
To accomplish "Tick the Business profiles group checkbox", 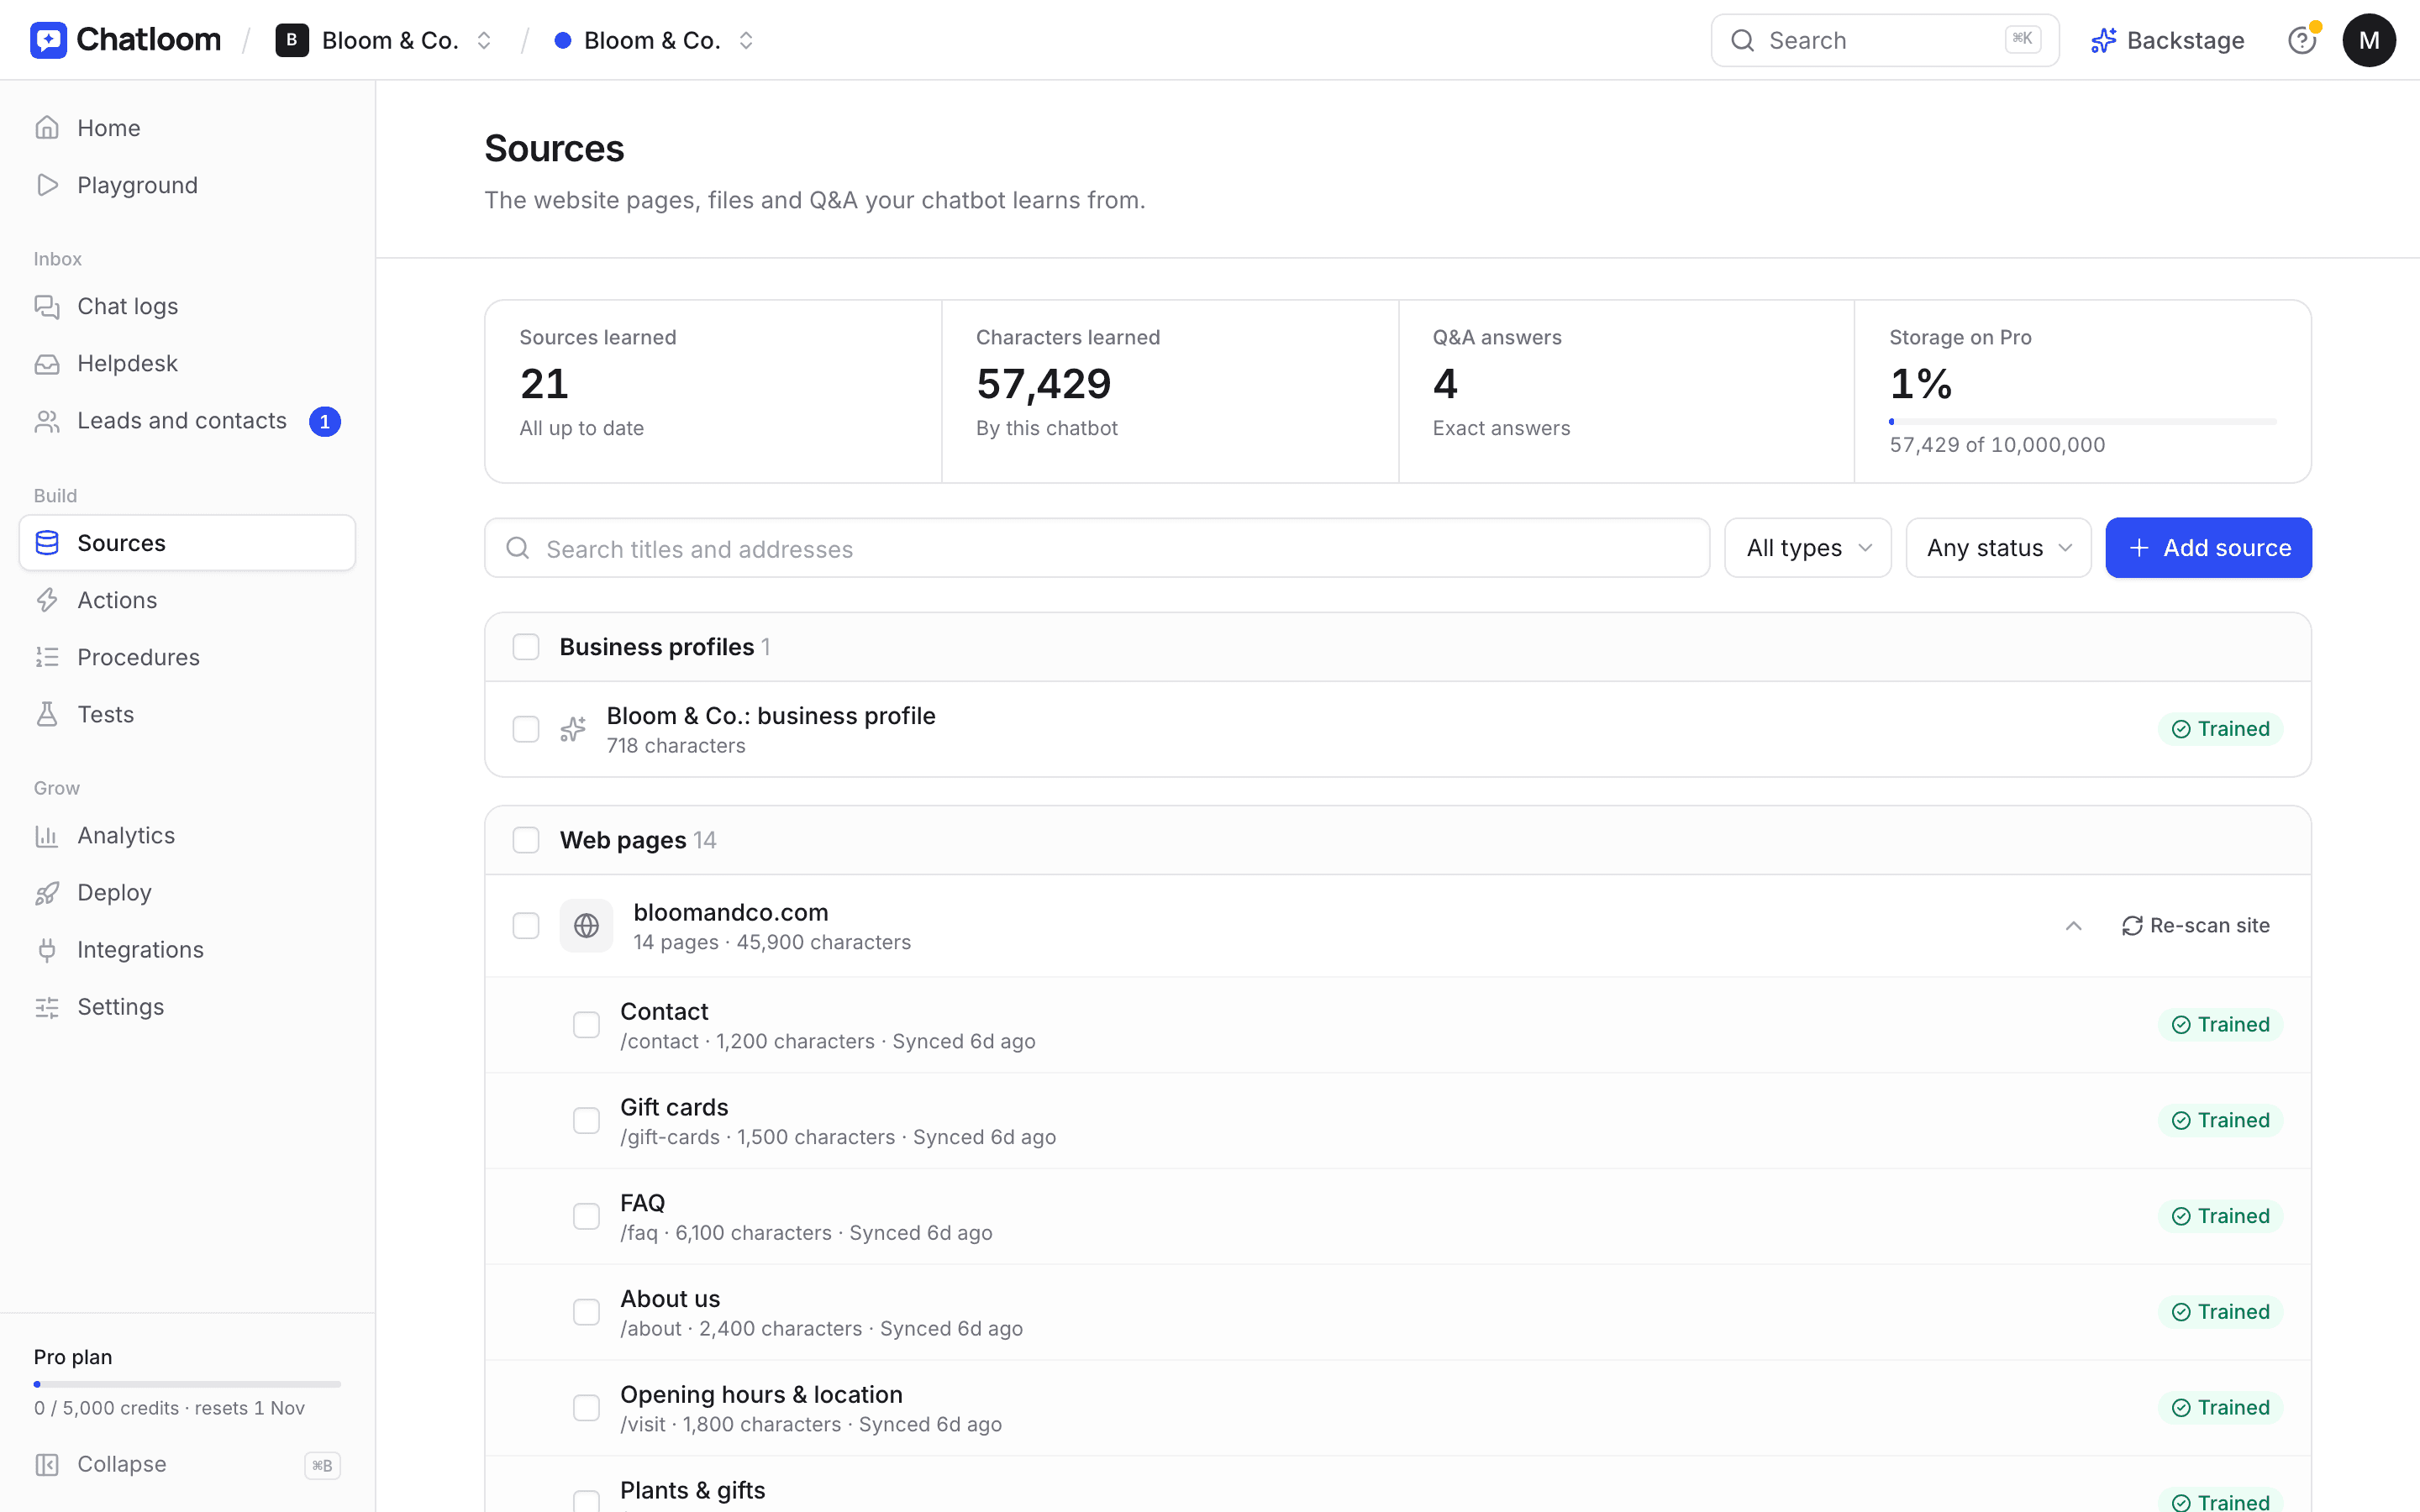I will [526, 647].
